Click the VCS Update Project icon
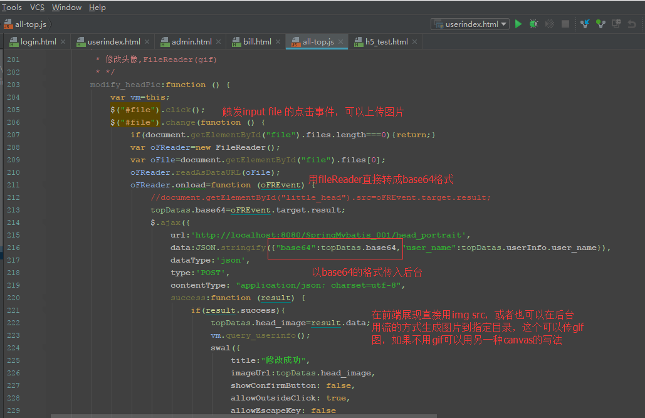The width and height of the screenshot is (645, 418). 585,24
